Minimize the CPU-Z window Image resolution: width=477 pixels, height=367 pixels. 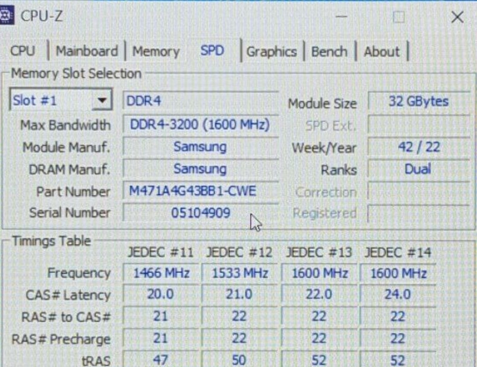click(342, 18)
